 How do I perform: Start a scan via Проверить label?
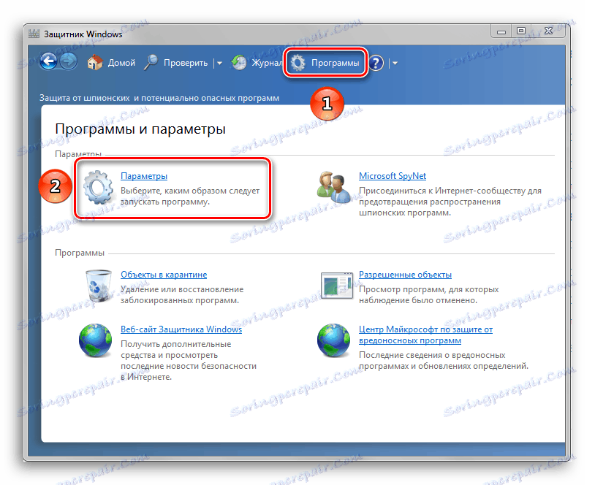point(186,63)
